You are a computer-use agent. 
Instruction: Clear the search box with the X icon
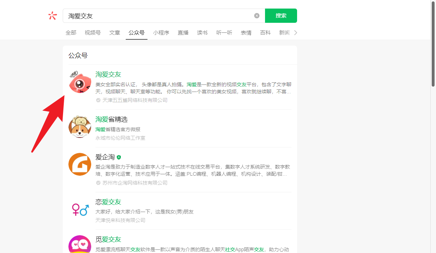click(x=257, y=16)
